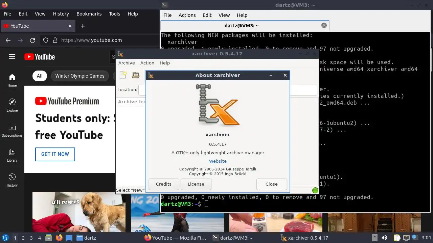Open YouTube Subscriptions in sidebar

[x=12, y=130]
